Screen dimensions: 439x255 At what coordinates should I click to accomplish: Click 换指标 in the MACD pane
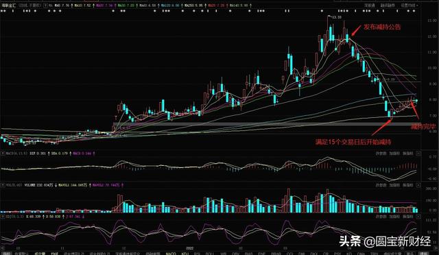pos(407,154)
